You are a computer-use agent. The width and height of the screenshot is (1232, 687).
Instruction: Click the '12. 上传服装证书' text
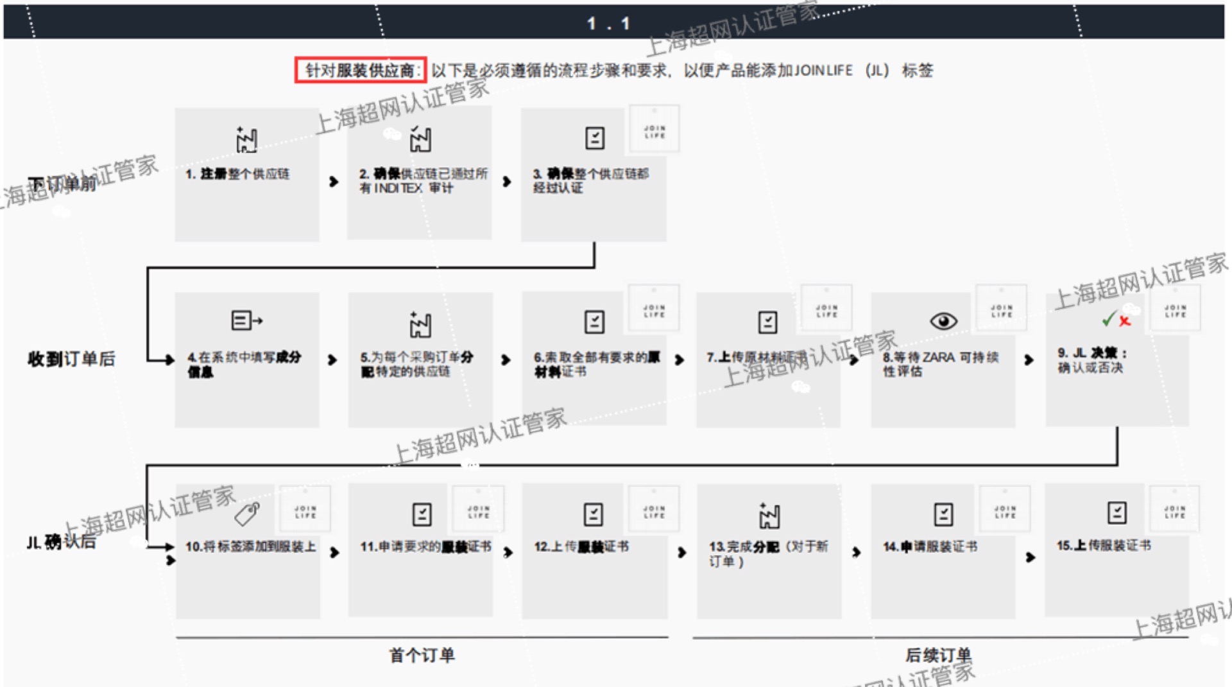[581, 546]
